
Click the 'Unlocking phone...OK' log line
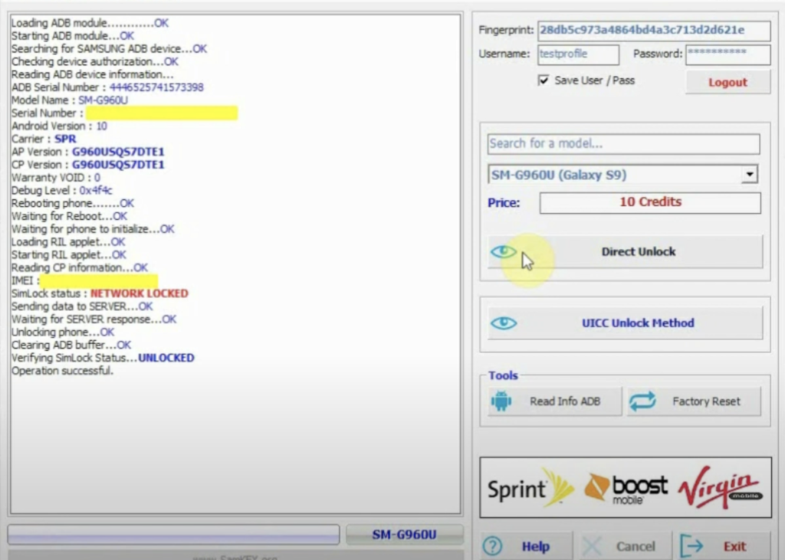[63, 332]
